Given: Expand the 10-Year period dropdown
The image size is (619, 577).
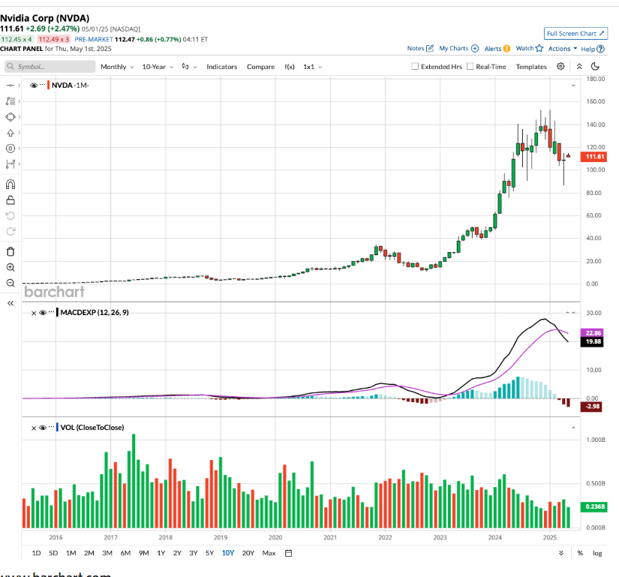Looking at the screenshot, I should point(158,67).
